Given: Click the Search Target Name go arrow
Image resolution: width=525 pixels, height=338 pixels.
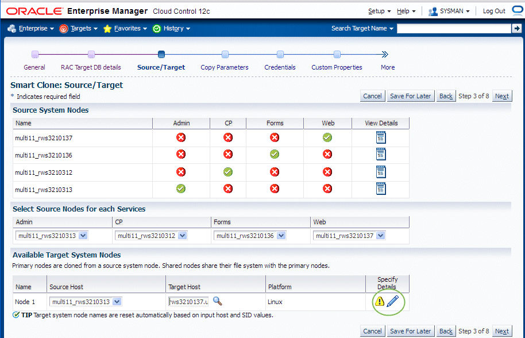Looking at the screenshot, I should coord(516,29).
